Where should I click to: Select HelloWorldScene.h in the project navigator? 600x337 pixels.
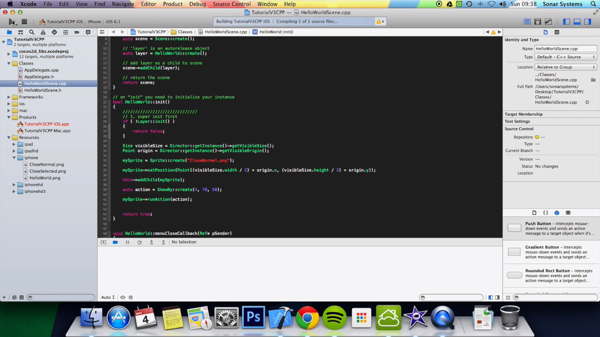tap(43, 90)
